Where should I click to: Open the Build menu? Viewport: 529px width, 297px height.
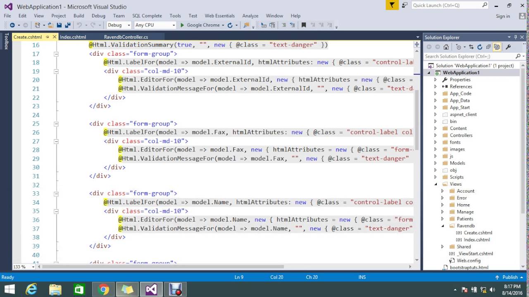(x=79, y=16)
